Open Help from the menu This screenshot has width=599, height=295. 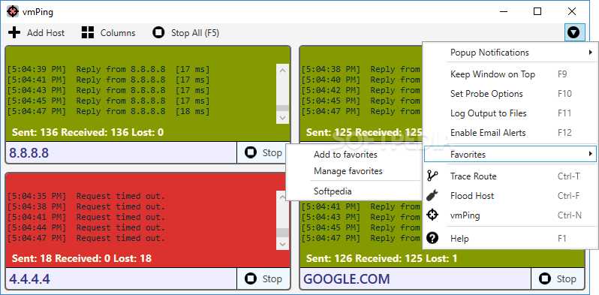click(510, 239)
